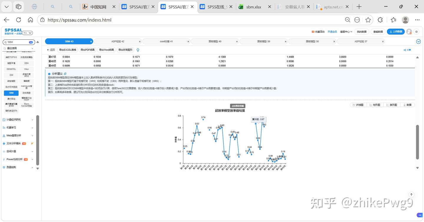Switch to the coint协整·41 tab
This screenshot has width=424, height=222.
pos(166,41)
